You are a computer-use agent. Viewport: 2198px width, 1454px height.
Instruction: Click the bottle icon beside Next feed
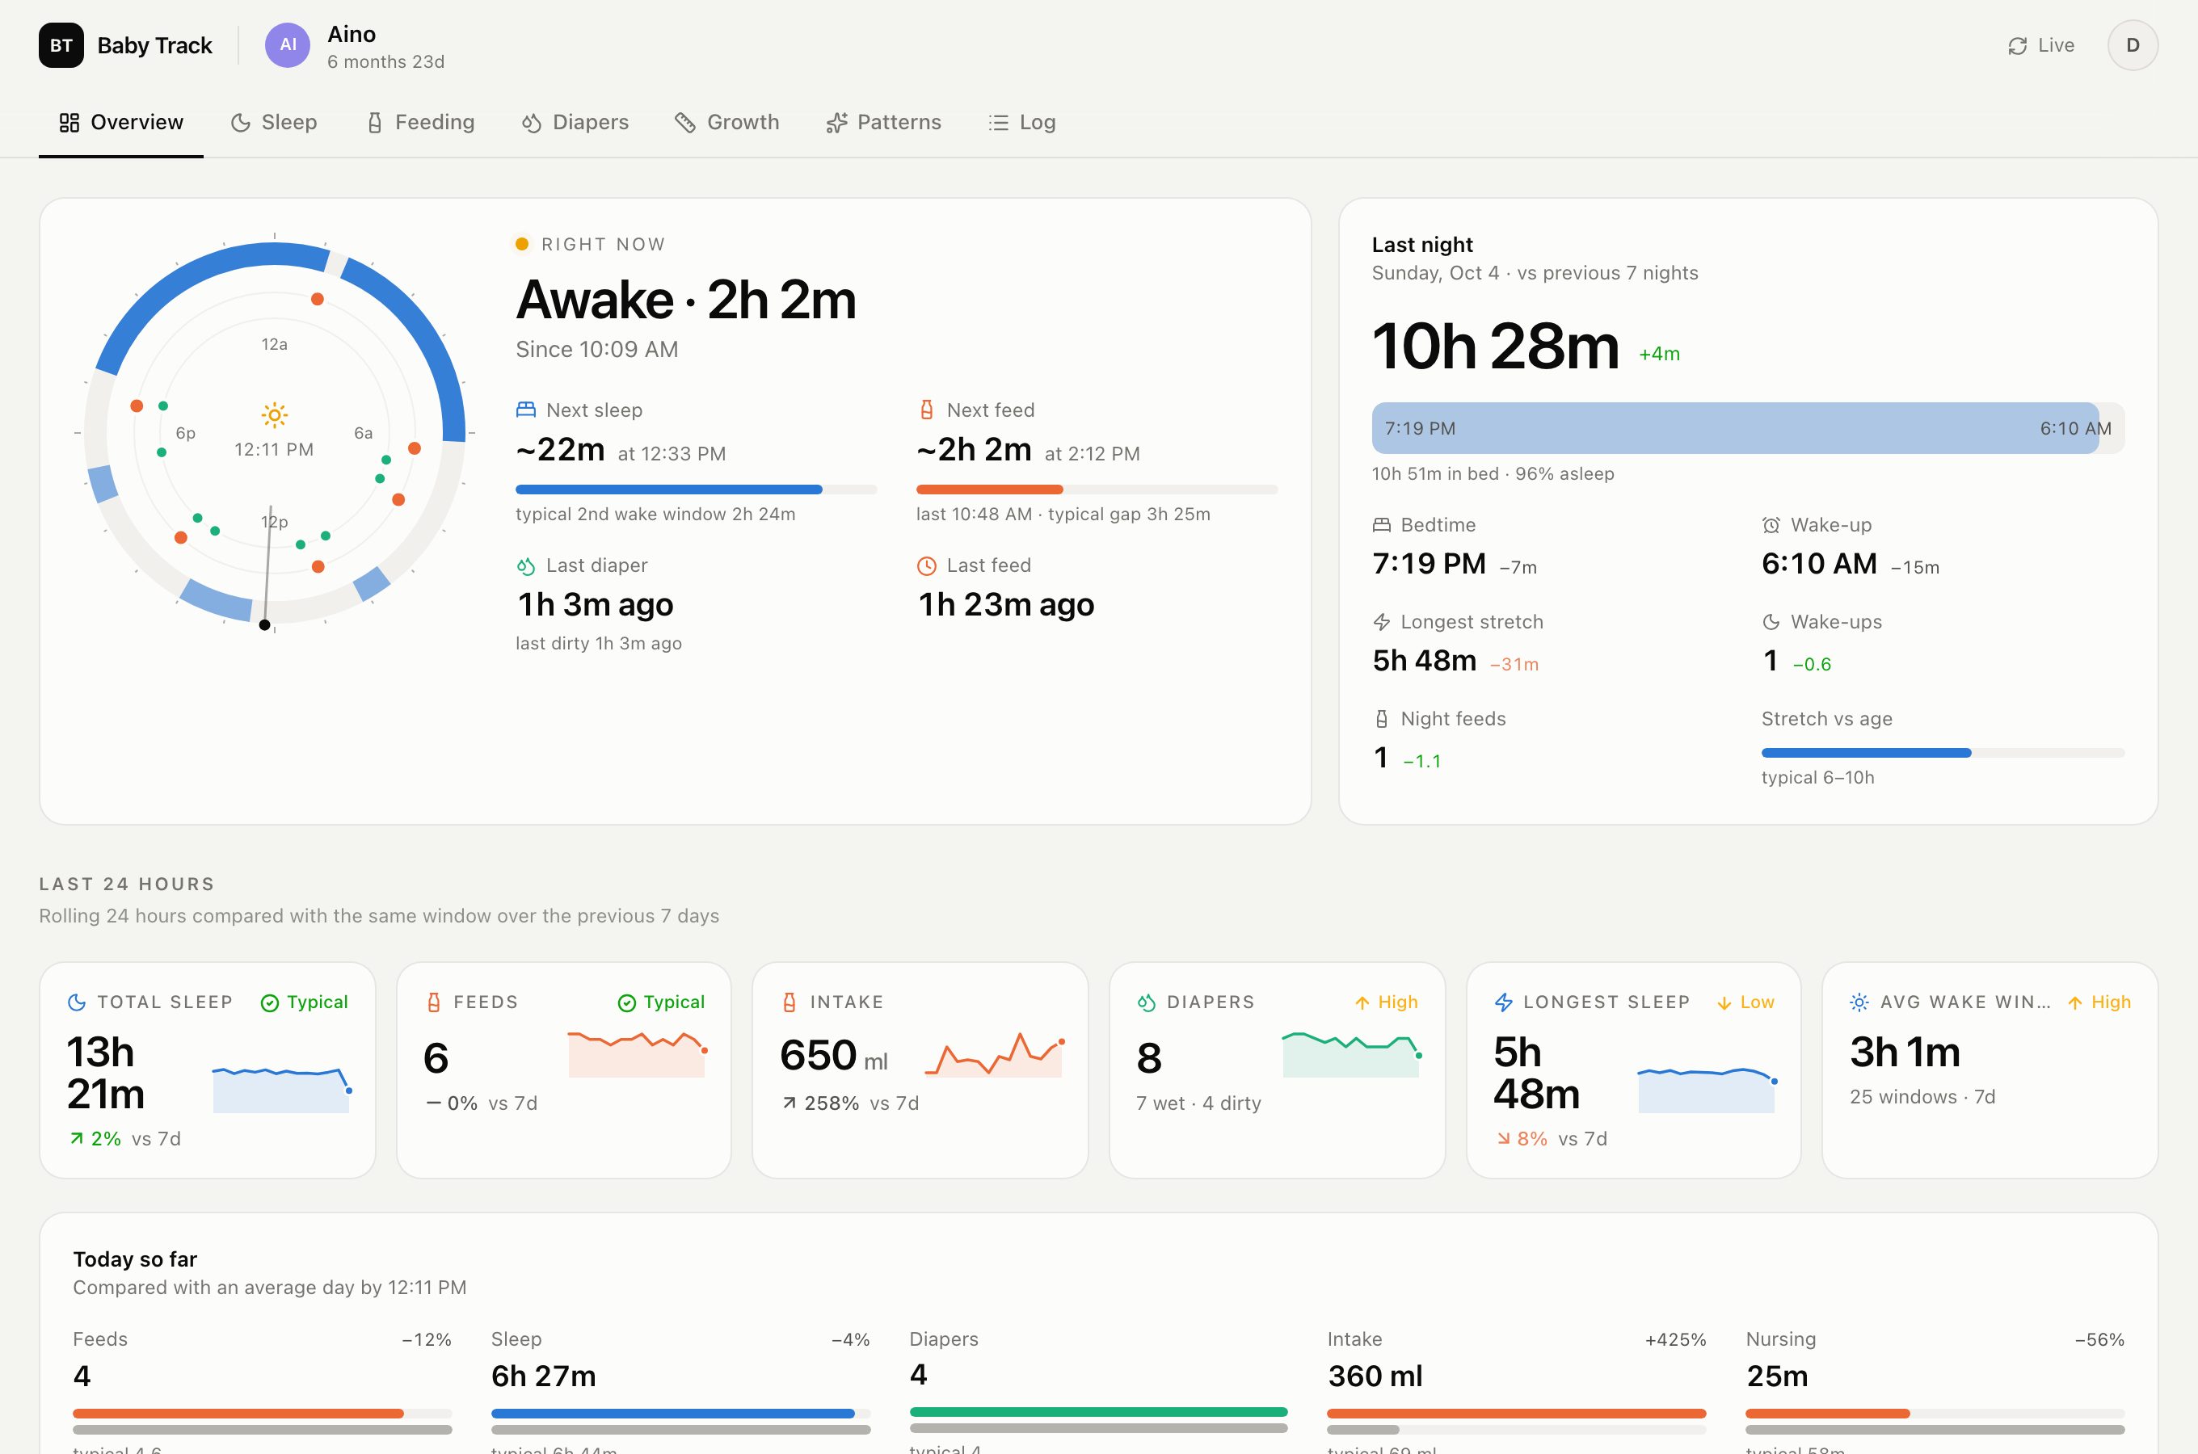(x=925, y=410)
